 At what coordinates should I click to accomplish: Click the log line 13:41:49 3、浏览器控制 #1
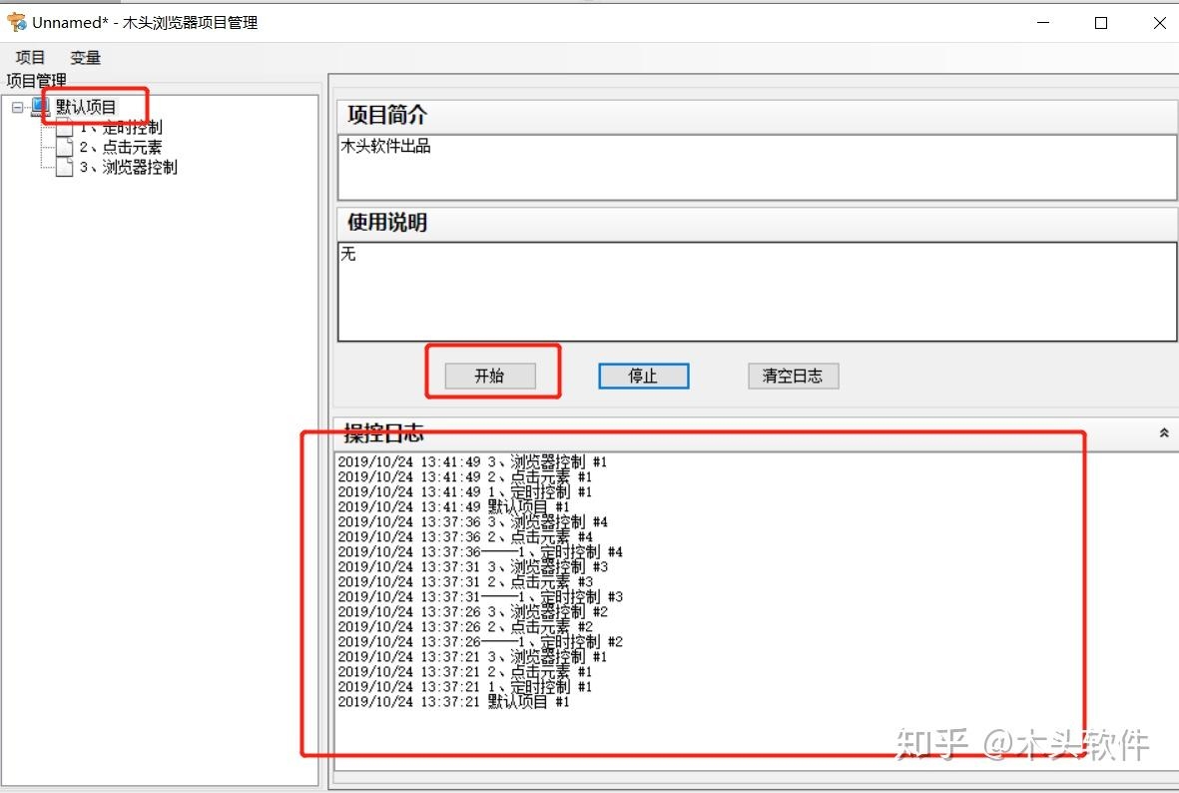point(472,461)
